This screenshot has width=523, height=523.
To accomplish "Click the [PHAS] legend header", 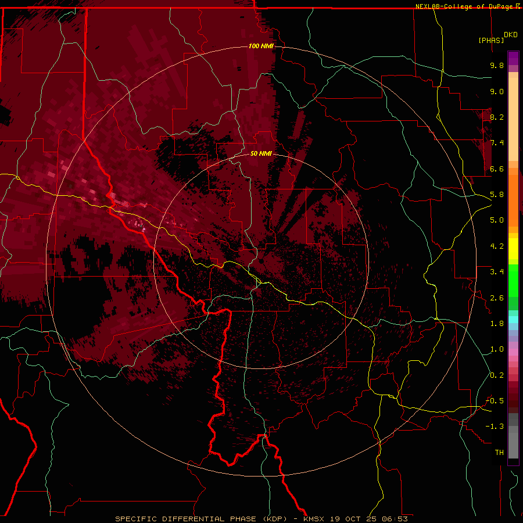I will pyautogui.click(x=491, y=40).
